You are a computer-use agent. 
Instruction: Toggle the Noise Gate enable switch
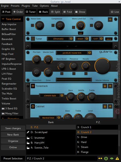click(32, 25)
